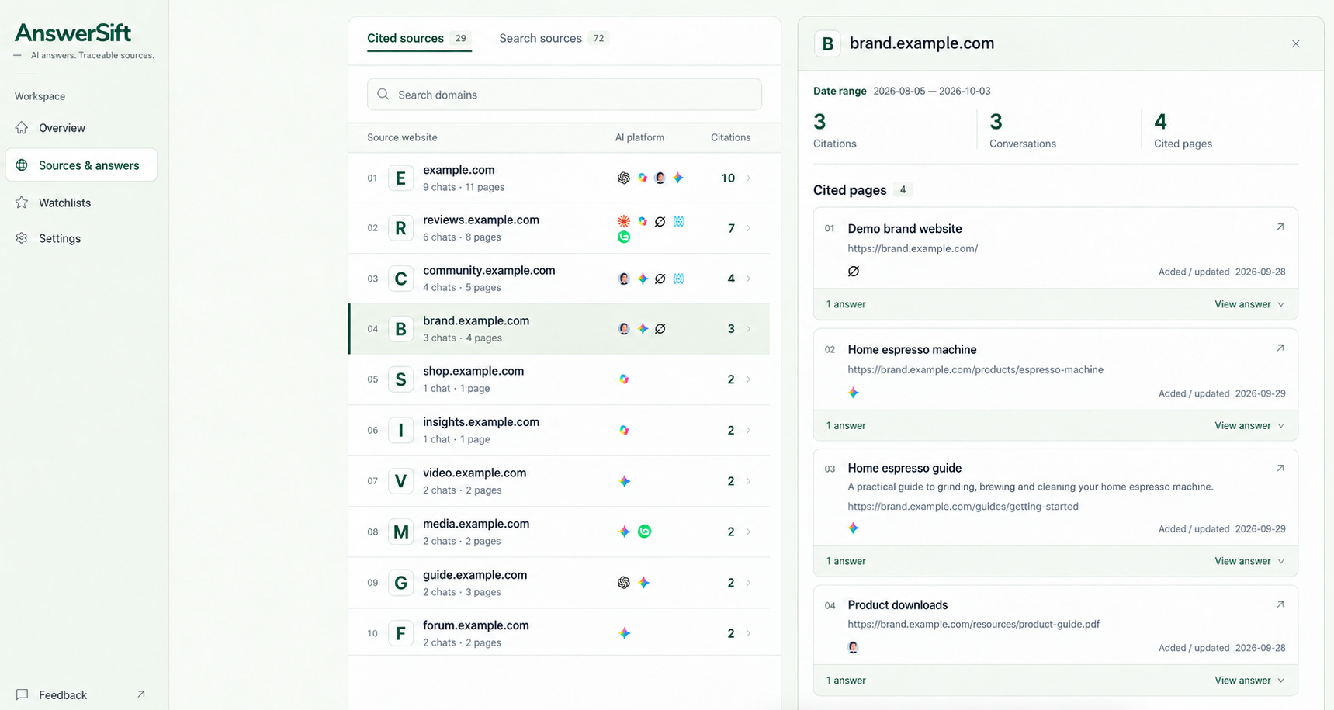
Task: Open Watchlists in sidebar
Action: (81, 203)
